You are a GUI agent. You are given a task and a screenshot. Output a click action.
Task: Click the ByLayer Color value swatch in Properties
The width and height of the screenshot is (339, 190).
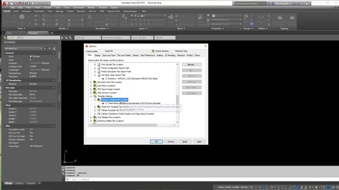[x=31, y=56]
